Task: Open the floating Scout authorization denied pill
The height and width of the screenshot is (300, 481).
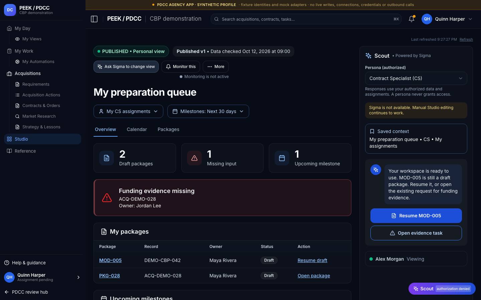Action: (442, 289)
